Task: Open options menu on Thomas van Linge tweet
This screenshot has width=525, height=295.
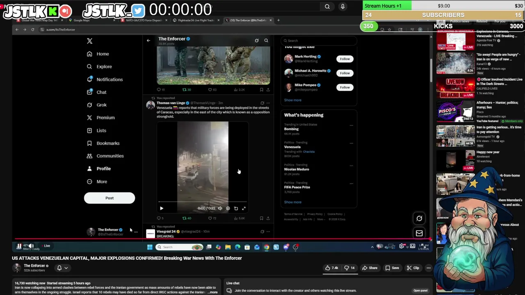Action: click(x=268, y=103)
